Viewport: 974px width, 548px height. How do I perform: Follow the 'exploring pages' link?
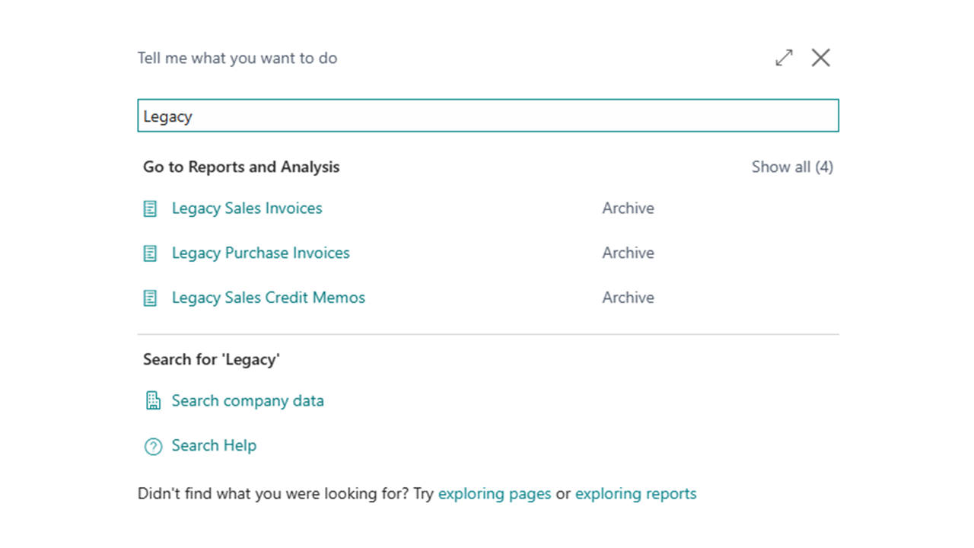(495, 493)
